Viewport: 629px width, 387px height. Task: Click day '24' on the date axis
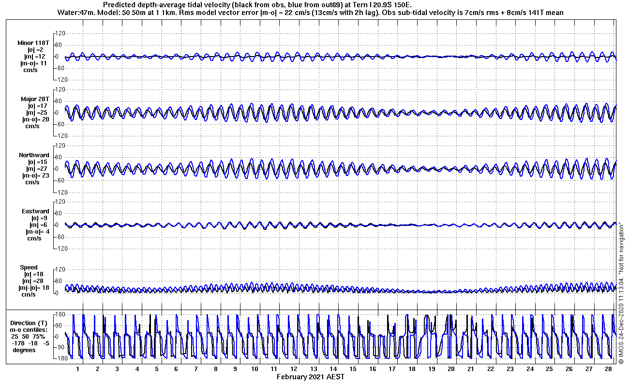click(x=530, y=369)
